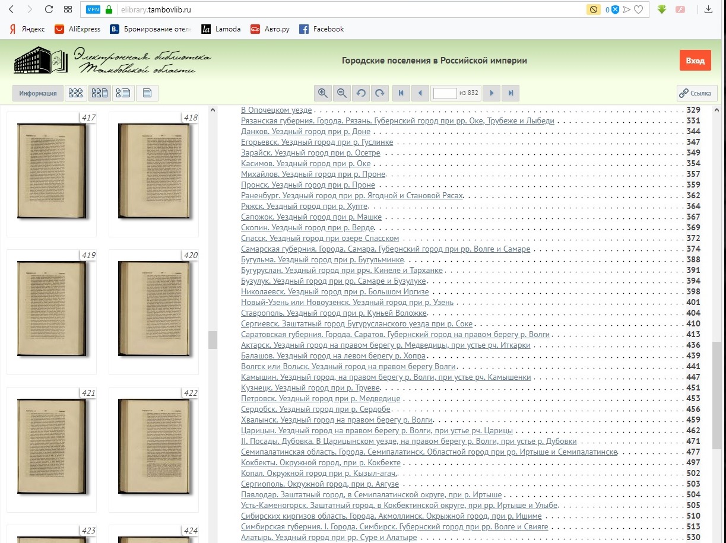Open the Яндекс bookmark
This screenshot has width=726, height=543.
(x=26, y=29)
